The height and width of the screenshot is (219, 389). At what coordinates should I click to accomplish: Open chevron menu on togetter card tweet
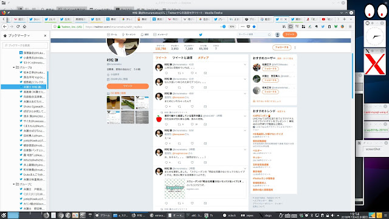(245, 169)
